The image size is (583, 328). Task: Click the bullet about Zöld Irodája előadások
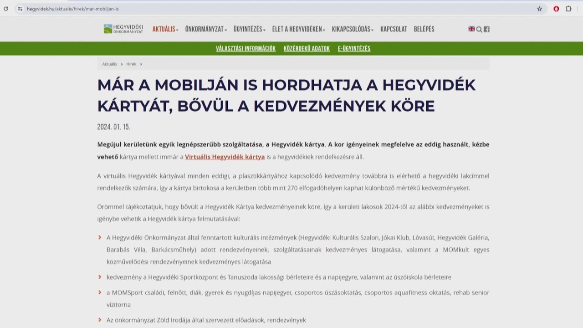pyautogui.click(x=206, y=320)
